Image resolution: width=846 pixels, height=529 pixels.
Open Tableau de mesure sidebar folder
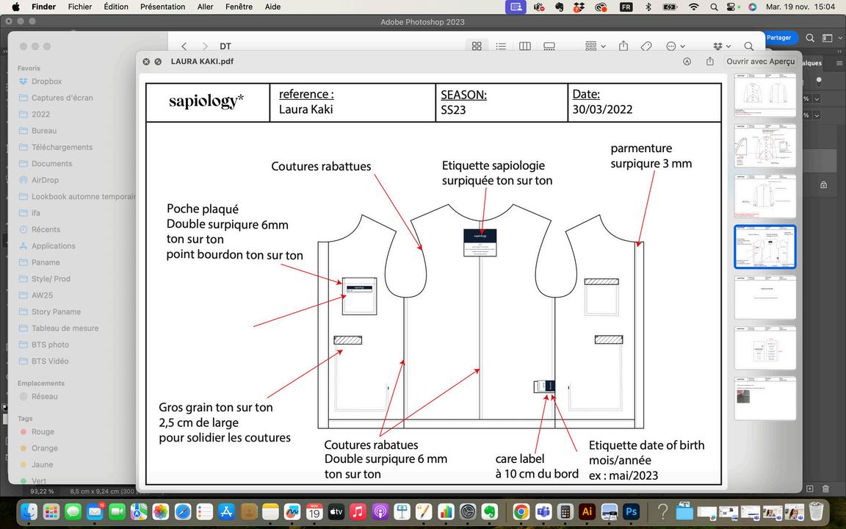[65, 328]
